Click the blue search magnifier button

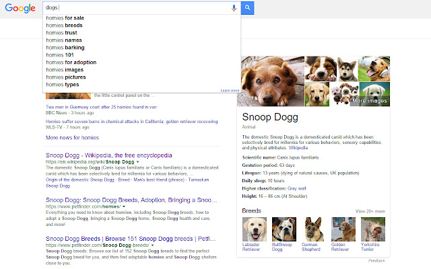[247, 8]
